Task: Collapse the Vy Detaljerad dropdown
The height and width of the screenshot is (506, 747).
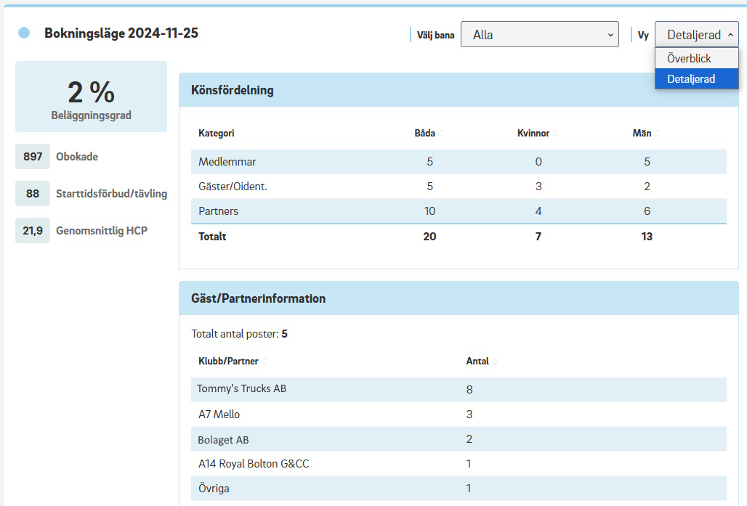Action: click(696, 34)
